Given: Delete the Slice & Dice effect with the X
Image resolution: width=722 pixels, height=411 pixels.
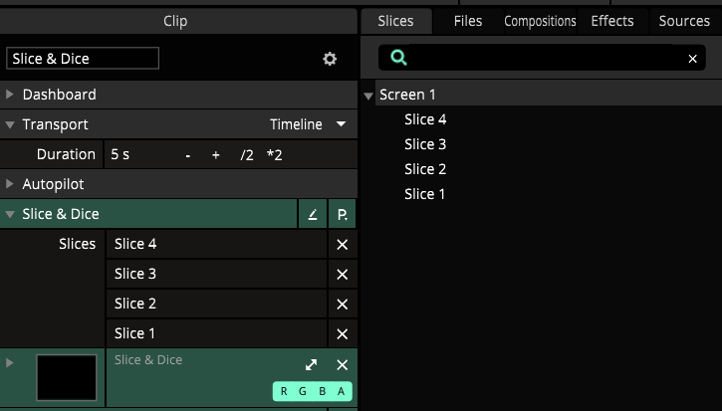Looking at the screenshot, I should 343,365.
